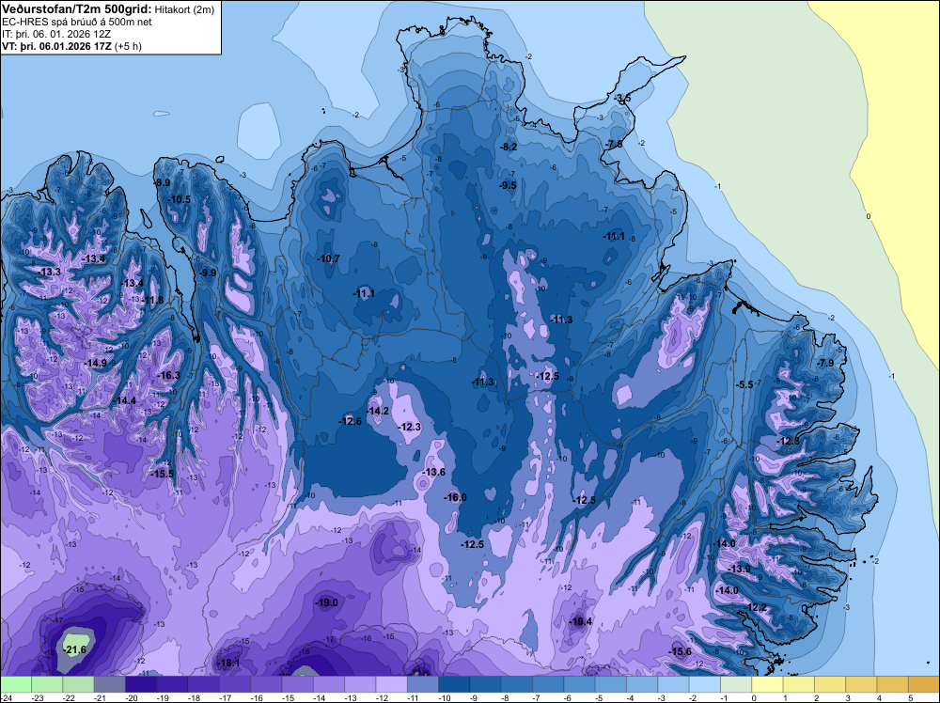Click the -21.6 temperature value on the map
940x703 pixels.
tap(75, 649)
